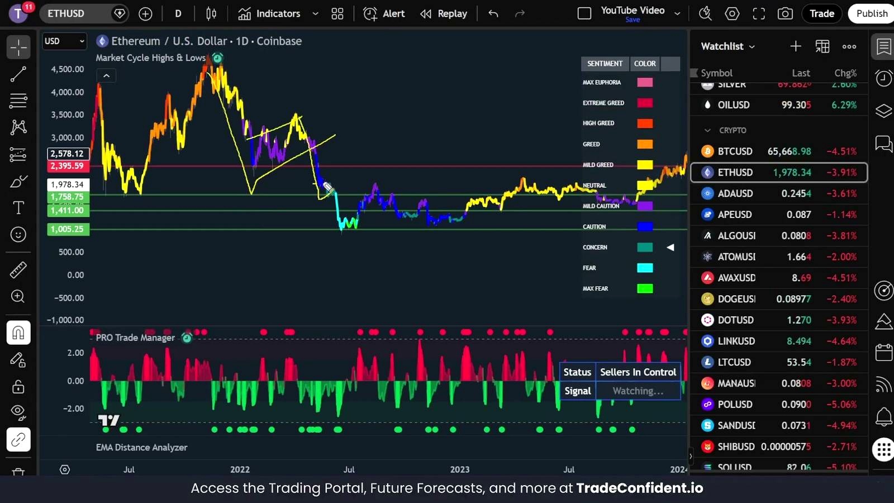Open the economic calendar panel

[883, 353]
